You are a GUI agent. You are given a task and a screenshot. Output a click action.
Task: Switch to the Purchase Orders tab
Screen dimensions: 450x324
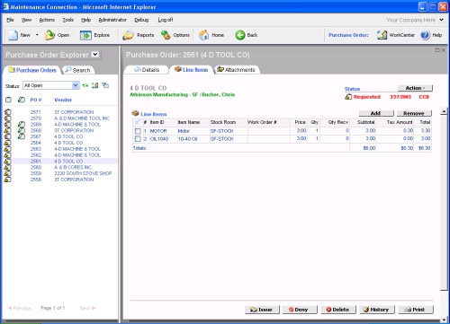coord(32,70)
